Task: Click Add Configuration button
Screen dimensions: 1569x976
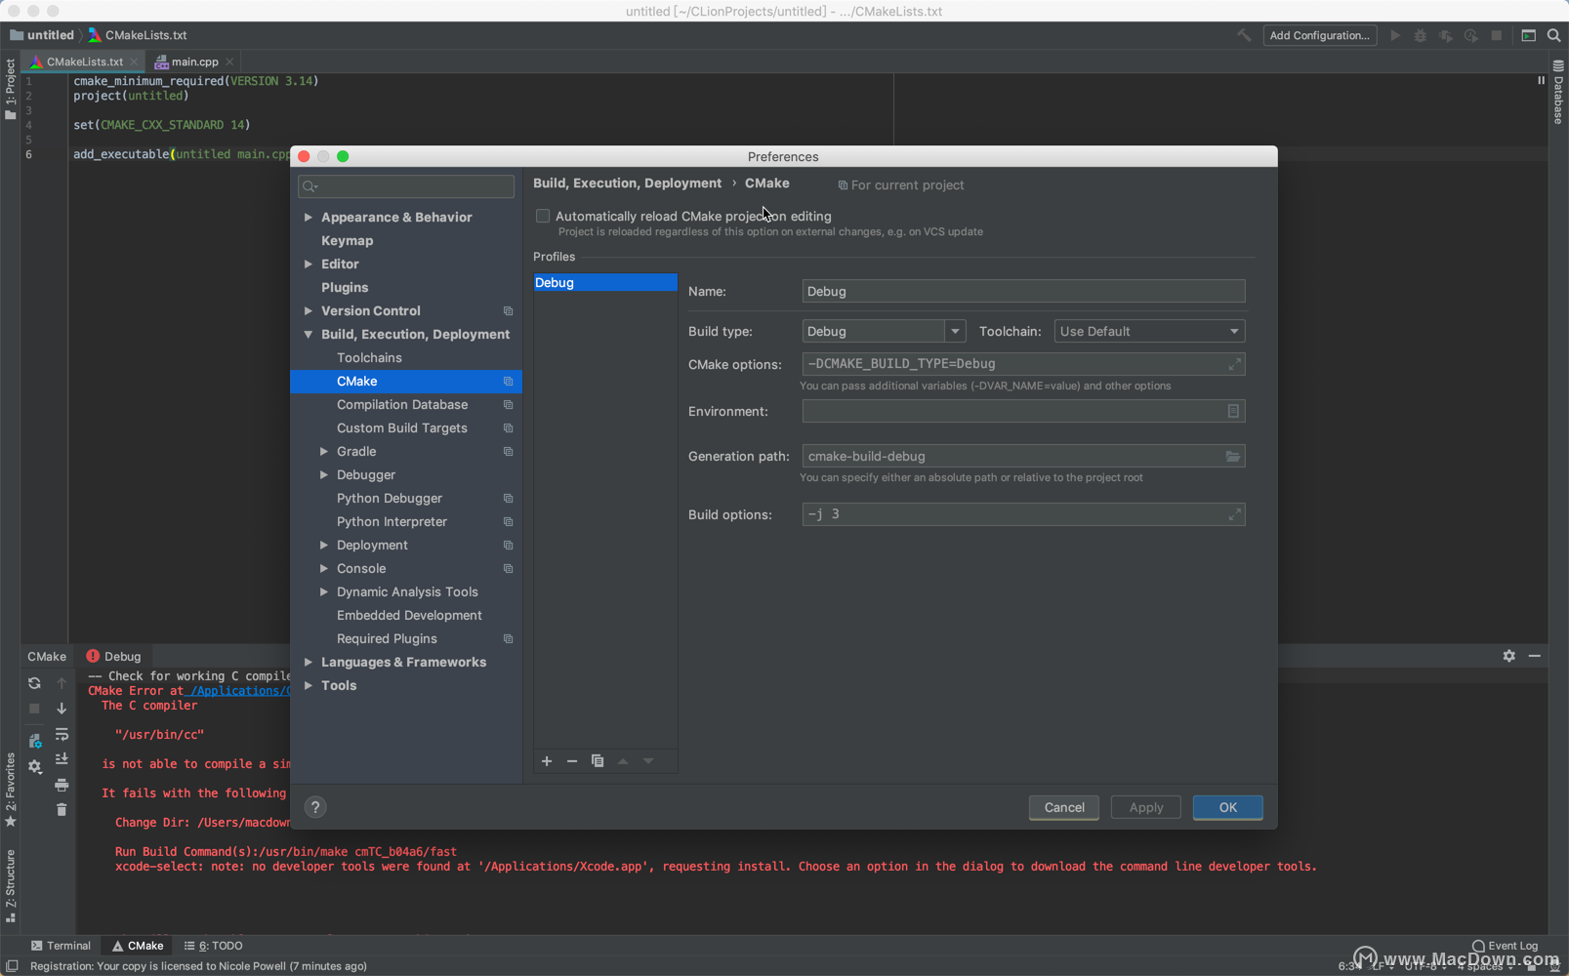Action: 1320,35
